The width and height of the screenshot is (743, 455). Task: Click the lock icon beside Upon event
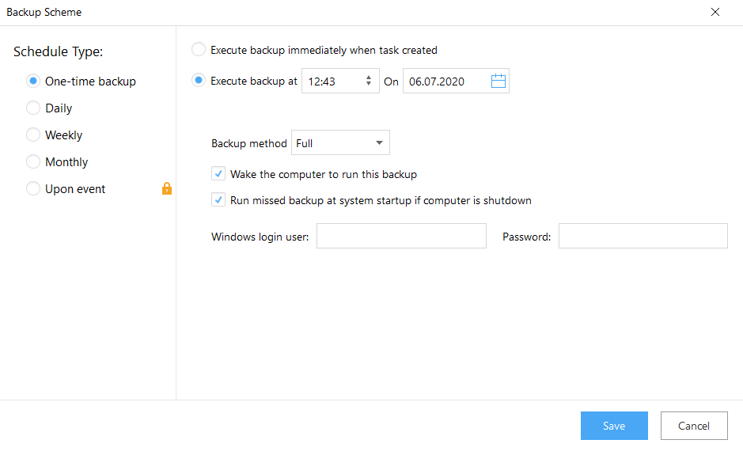tap(167, 188)
